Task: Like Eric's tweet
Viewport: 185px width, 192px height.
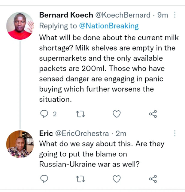Action: click(117, 179)
